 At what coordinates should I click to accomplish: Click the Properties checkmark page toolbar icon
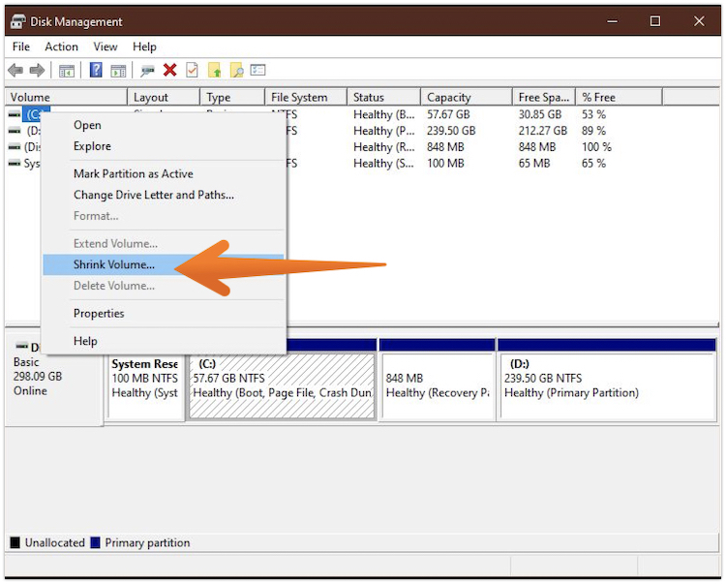tap(192, 71)
